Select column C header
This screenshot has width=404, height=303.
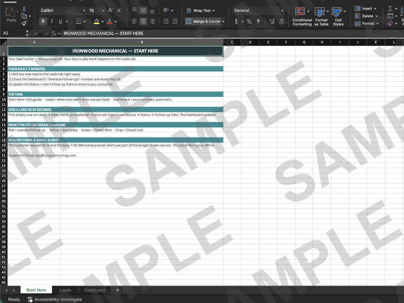pyautogui.click(x=232, y=42)
